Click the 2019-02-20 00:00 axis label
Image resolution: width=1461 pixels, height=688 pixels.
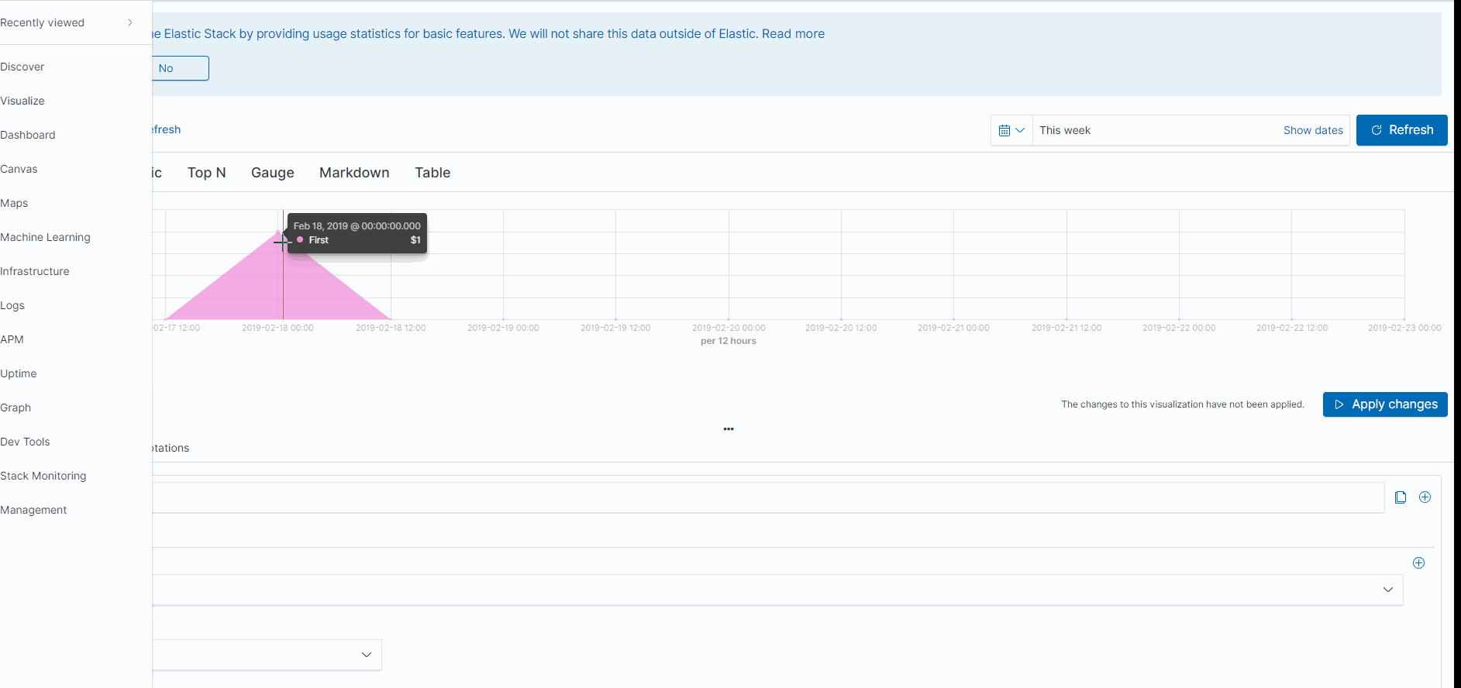click(729, 328)
